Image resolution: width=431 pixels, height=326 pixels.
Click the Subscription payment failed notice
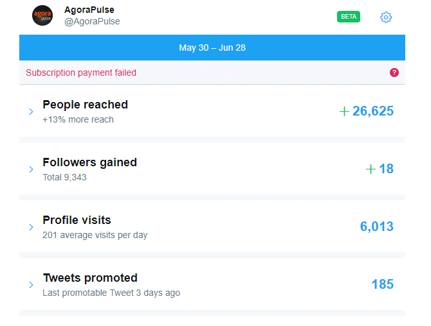pos(81,73)
